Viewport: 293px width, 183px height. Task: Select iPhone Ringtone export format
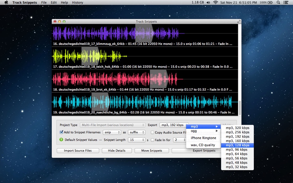203,138
